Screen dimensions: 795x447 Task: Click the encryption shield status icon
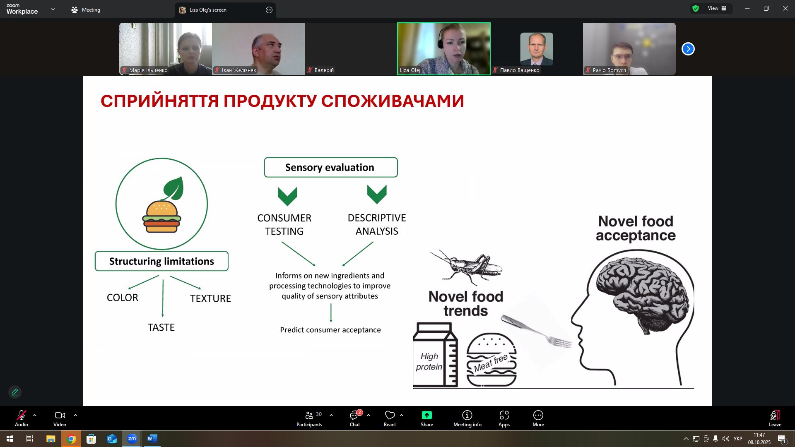click(x=696, y=8)
